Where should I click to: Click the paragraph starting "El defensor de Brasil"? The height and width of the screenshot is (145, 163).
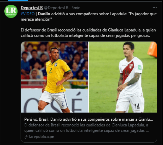pos(88,33)
